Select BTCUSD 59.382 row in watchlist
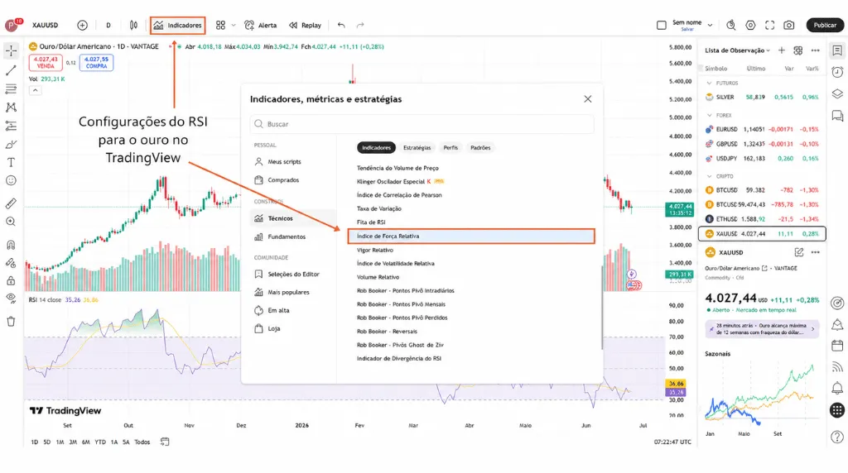 762,190
